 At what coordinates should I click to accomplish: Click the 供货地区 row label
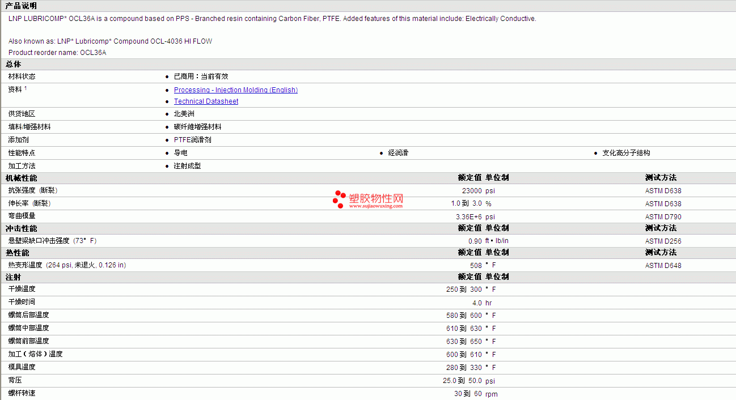tap(22, 114)
